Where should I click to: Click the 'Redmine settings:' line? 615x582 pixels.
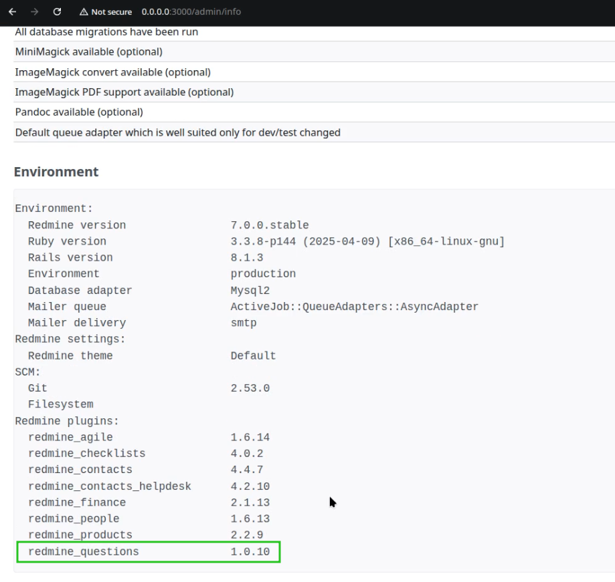click(70, 339)
